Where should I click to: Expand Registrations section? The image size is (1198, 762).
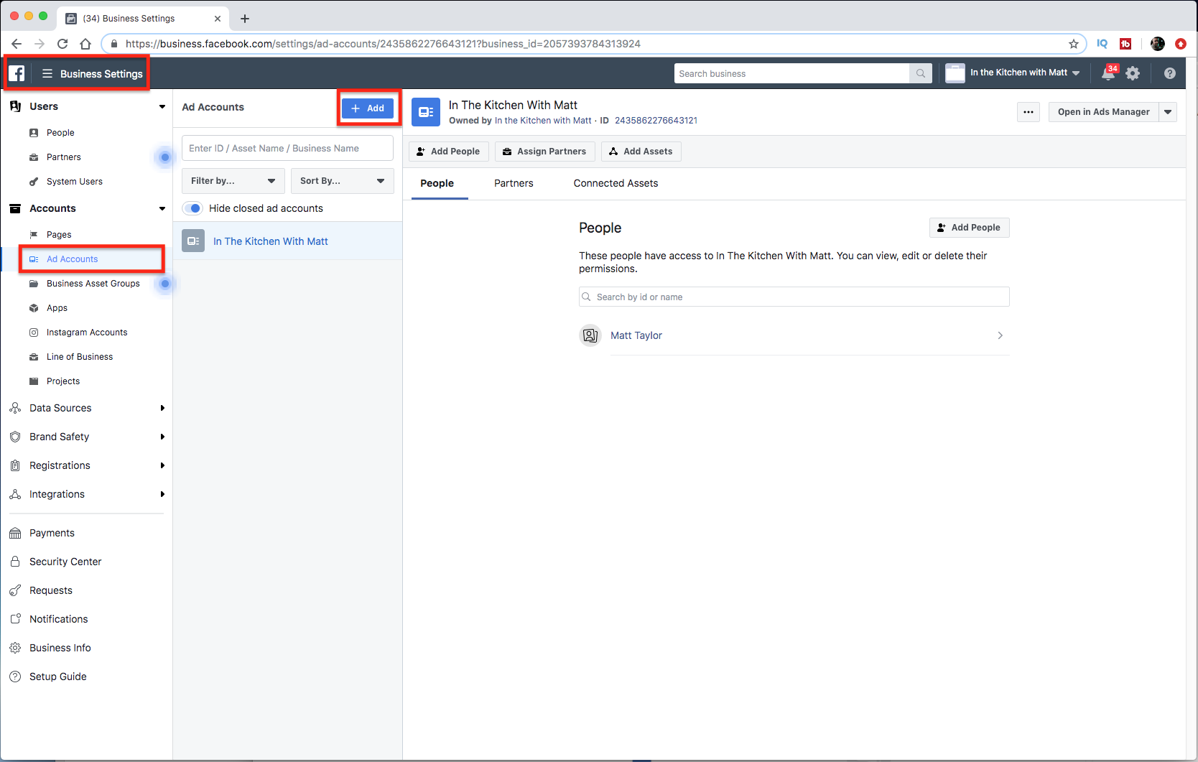click(162, 465)
